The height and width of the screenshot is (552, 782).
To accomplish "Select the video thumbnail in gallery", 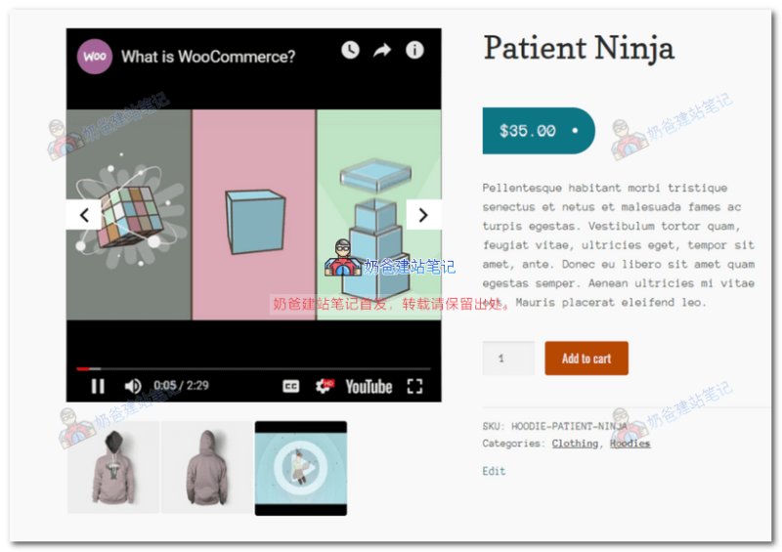I will (301, 468).
